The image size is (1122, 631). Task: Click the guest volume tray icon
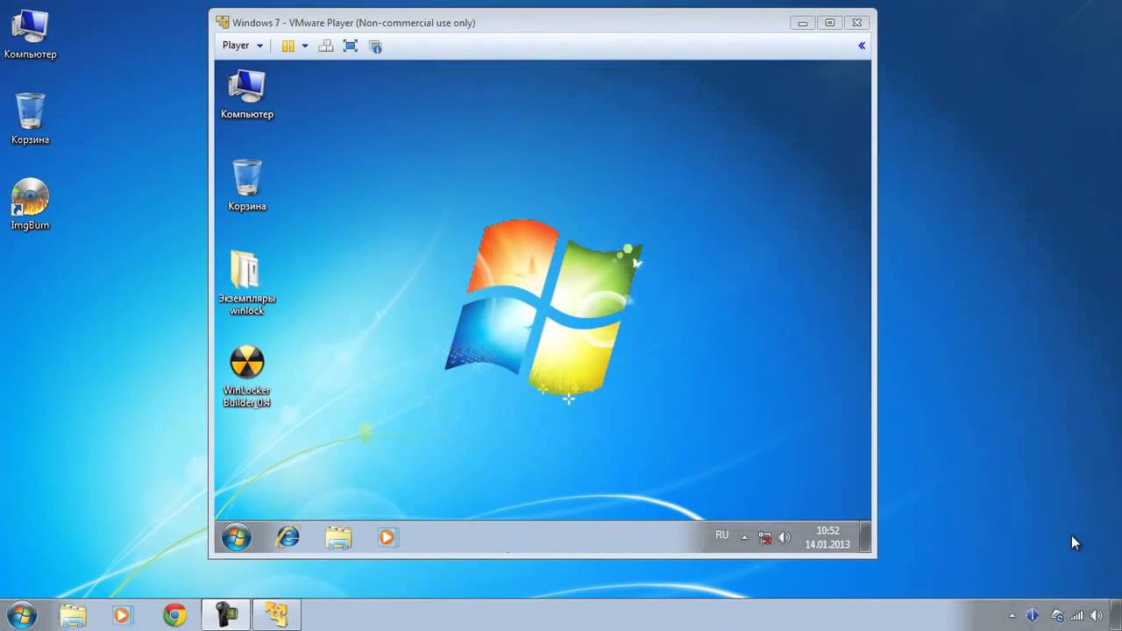784,537
